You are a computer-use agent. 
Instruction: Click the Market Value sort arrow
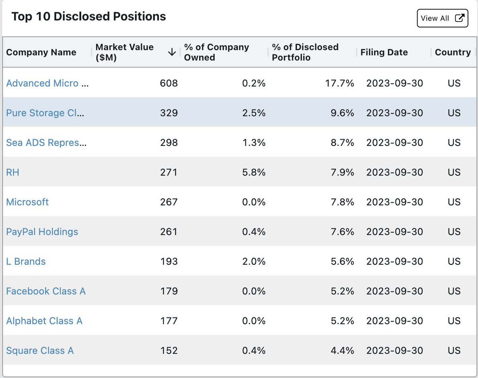pos(172,52)
